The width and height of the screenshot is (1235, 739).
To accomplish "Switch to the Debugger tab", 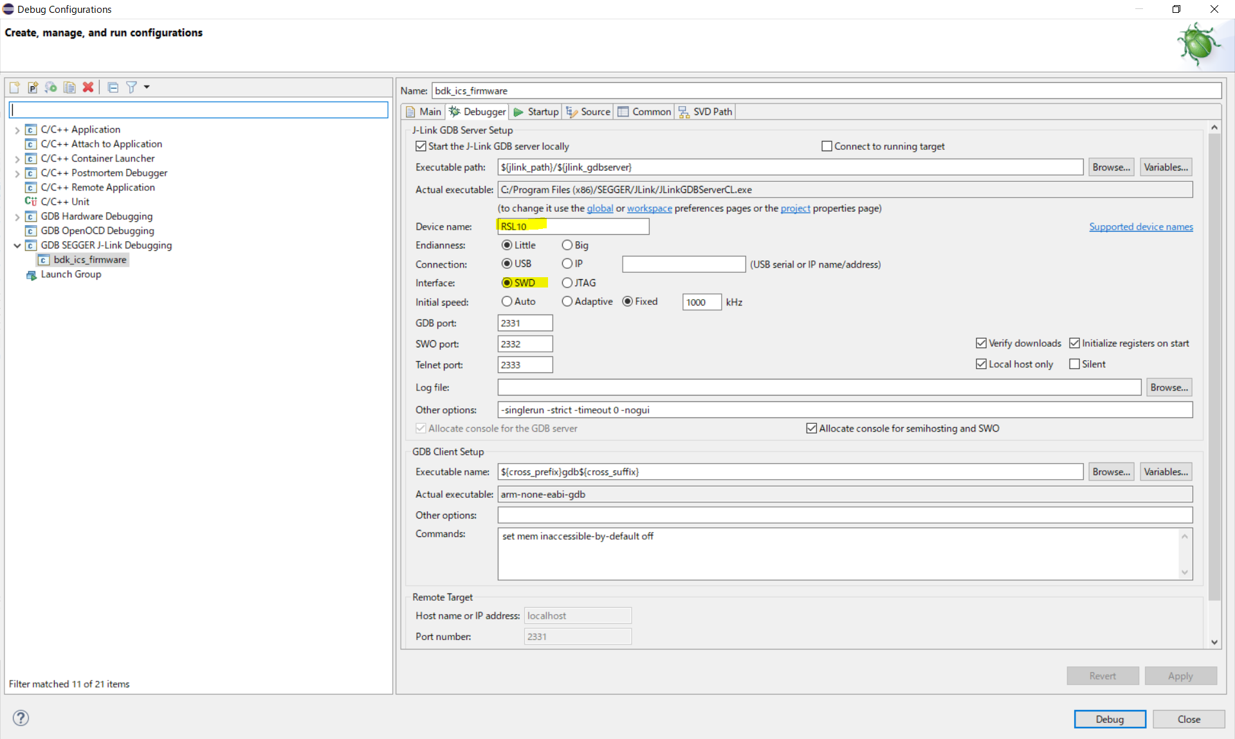I will click(477, 112).
